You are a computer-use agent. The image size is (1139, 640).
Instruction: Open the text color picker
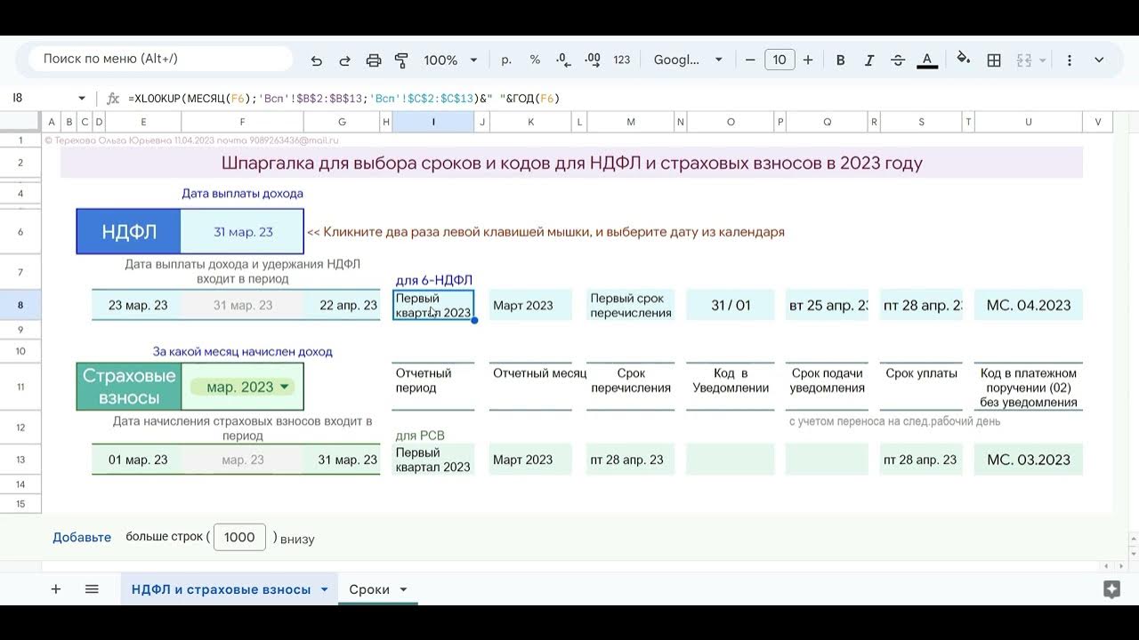tap(927, 60)
